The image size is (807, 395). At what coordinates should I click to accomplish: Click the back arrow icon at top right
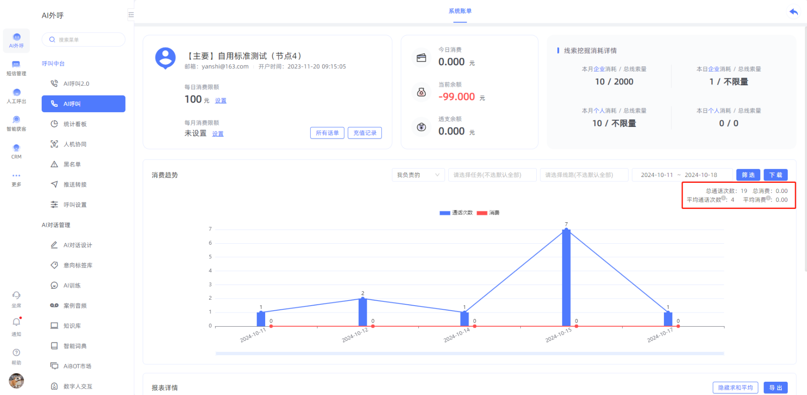[793, 12]
